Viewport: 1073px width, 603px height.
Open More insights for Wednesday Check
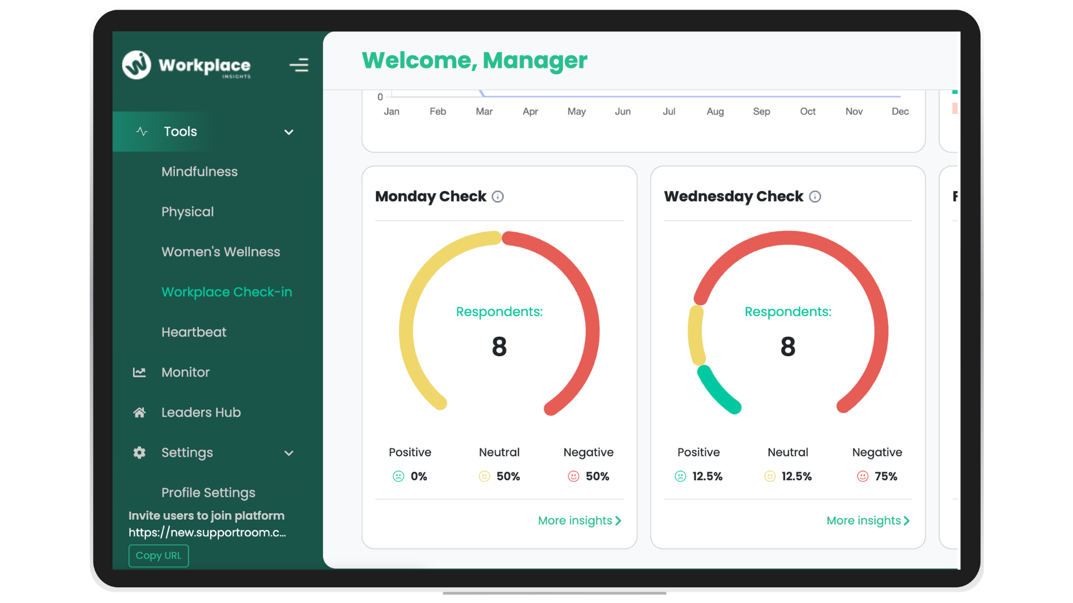[867, 520]
